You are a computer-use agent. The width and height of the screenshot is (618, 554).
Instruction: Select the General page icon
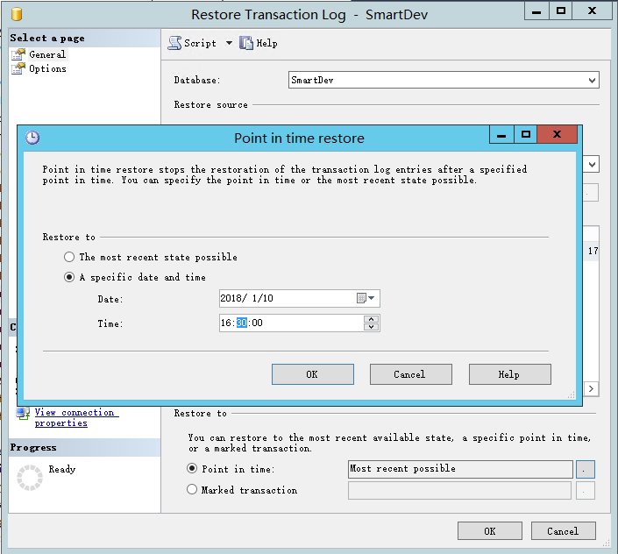(18, 54)
